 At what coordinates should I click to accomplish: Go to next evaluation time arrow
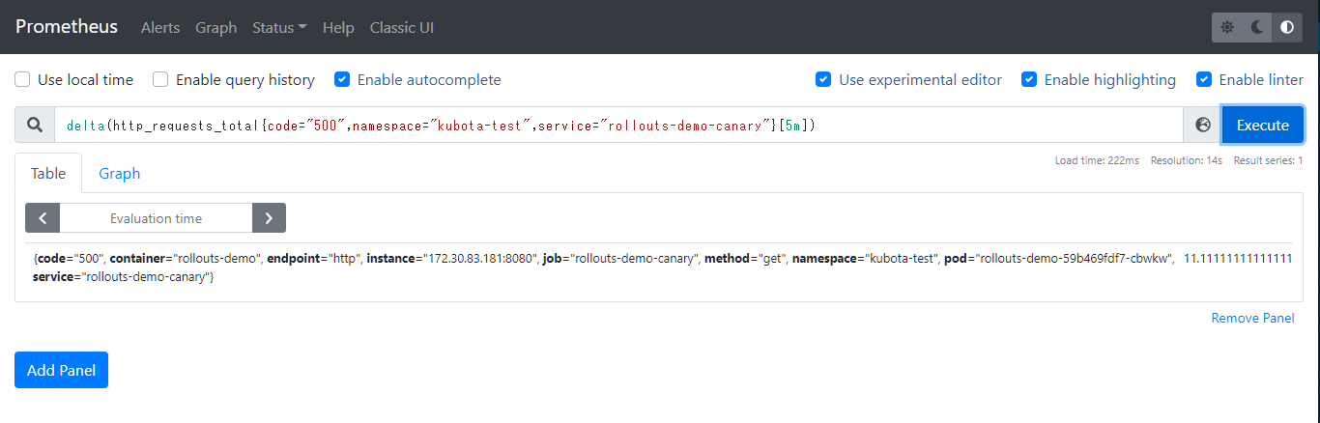tap(269, 218)
